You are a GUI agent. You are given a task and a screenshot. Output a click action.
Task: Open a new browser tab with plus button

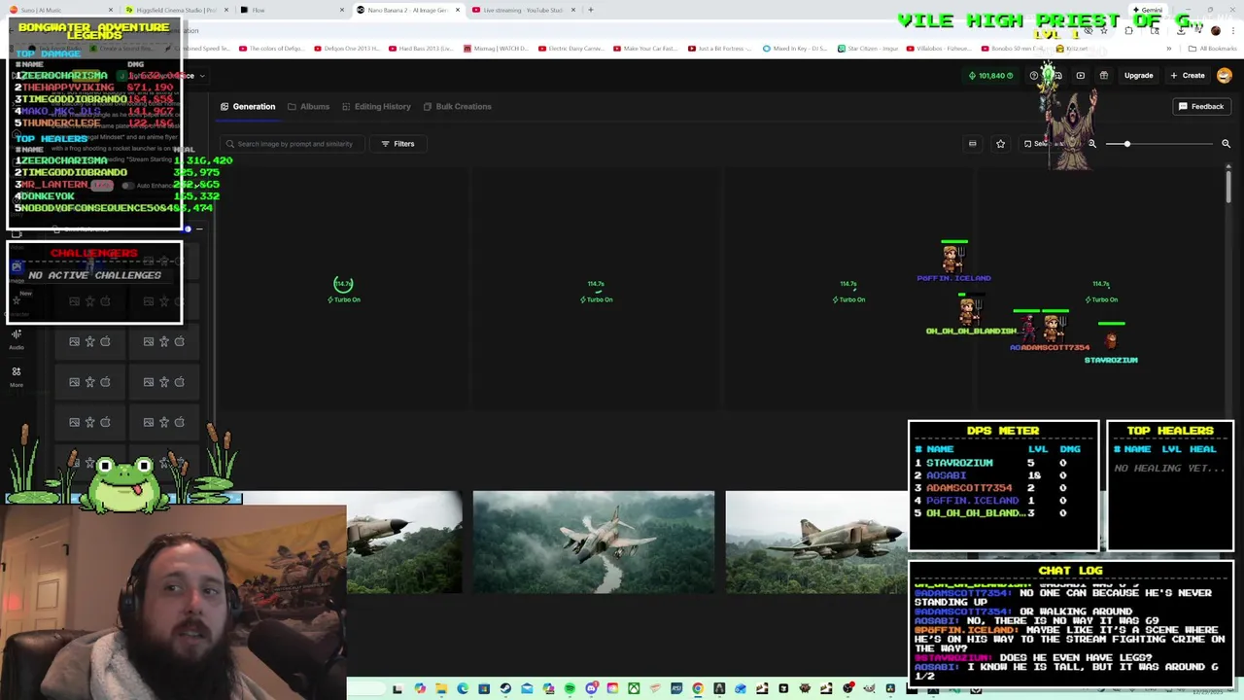(590, 10)
